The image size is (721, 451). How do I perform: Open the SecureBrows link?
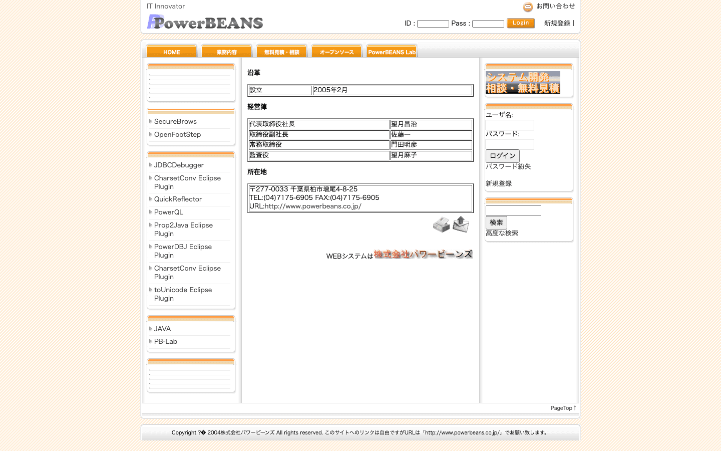(175, 121)
